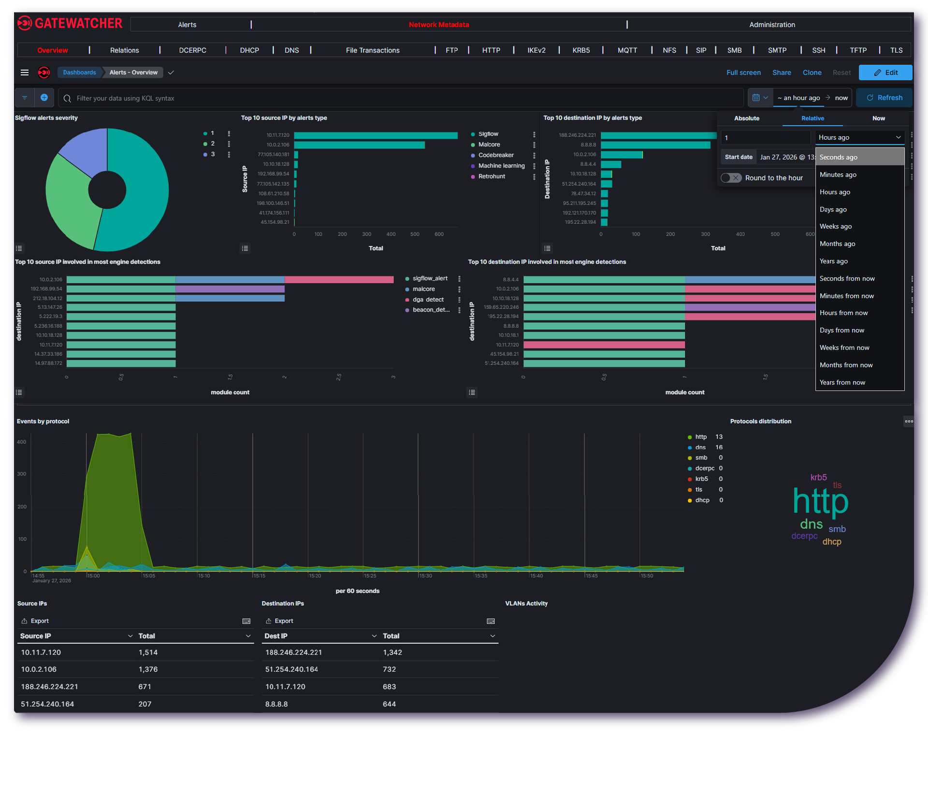Click the saved query filter icon
The width and height of the screenshot is (928, 793).
coord(25,98)
